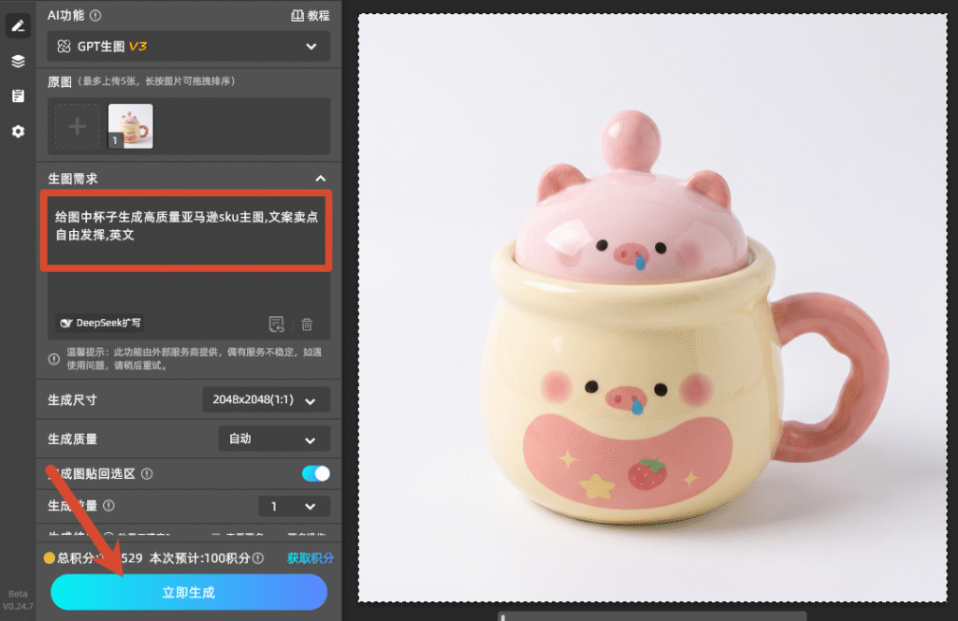Viewport: 958px width, 621px height.
Task: Click the 原图 upload hint text
Action: click(x=156, y=81)
